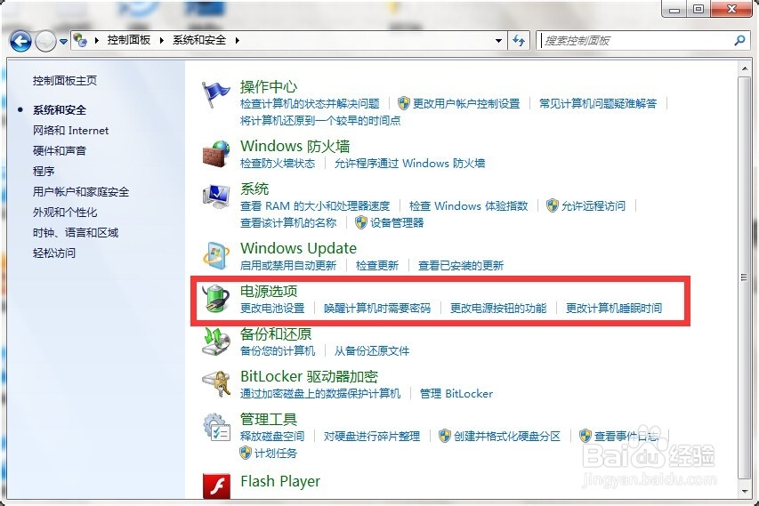Click 更改电池设置
This screenshot has height=506, width=759.
(x=272, y=309)
